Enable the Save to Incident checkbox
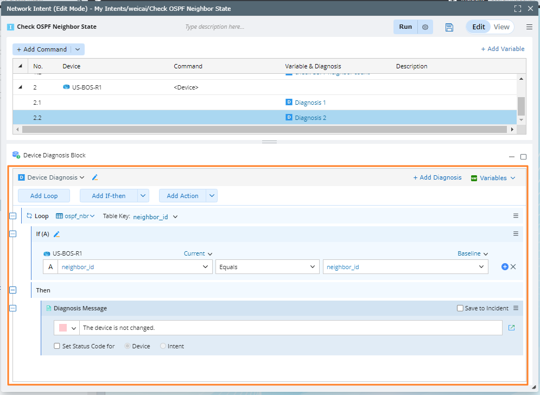Viewport: 540px width, 395px height. [x=460, y=308]
